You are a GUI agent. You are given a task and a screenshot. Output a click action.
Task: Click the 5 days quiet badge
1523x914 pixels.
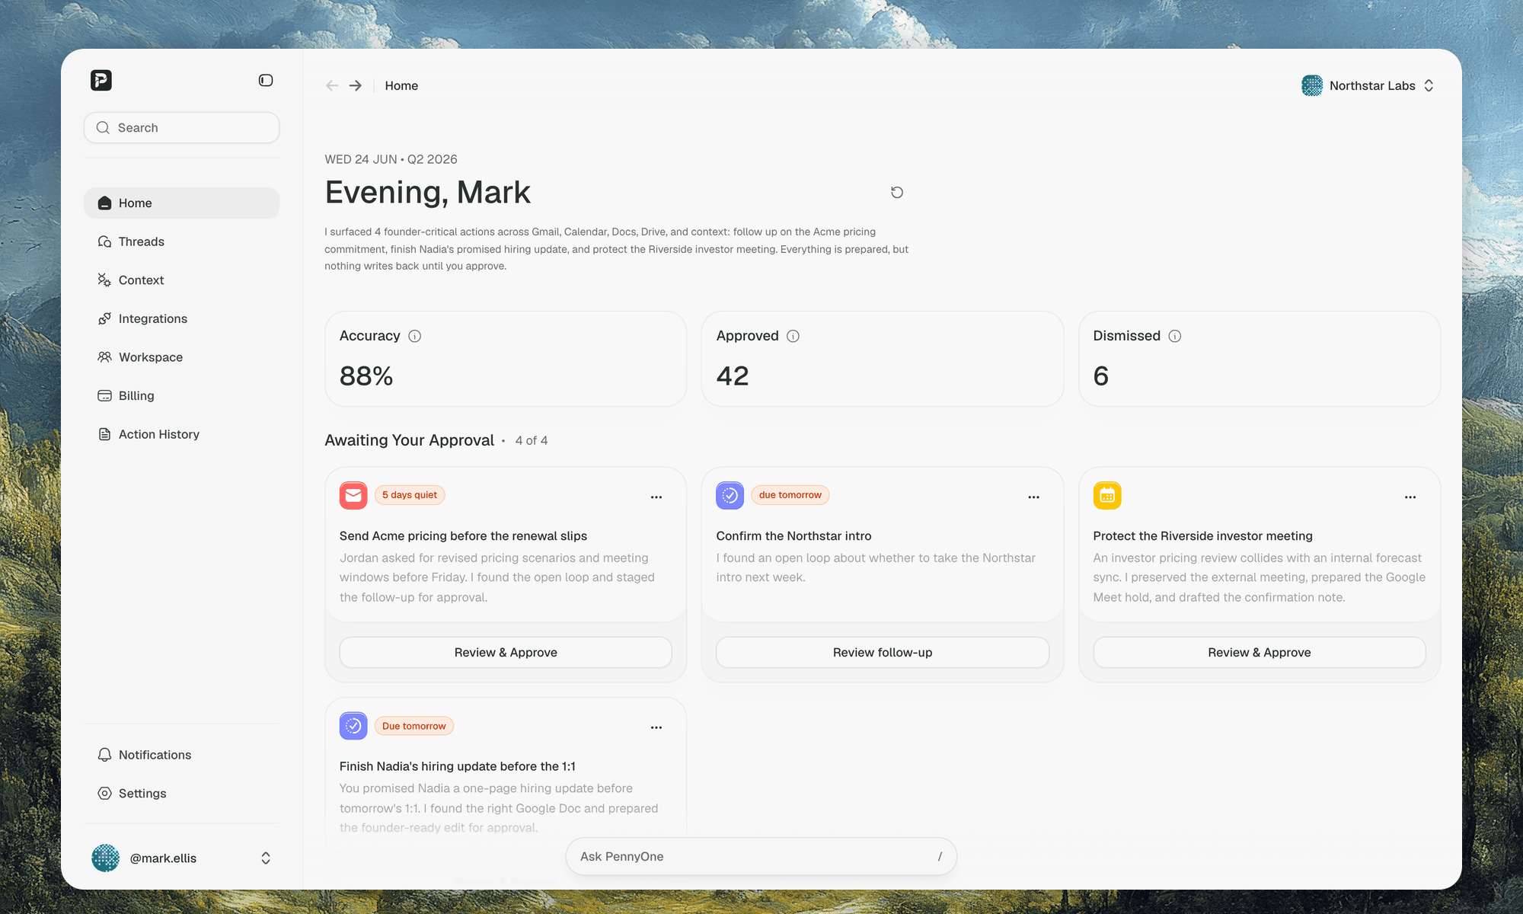(410, 495)
